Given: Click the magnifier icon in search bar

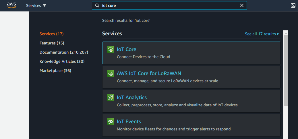Looking at the screenshot, I should click(97, 5).
